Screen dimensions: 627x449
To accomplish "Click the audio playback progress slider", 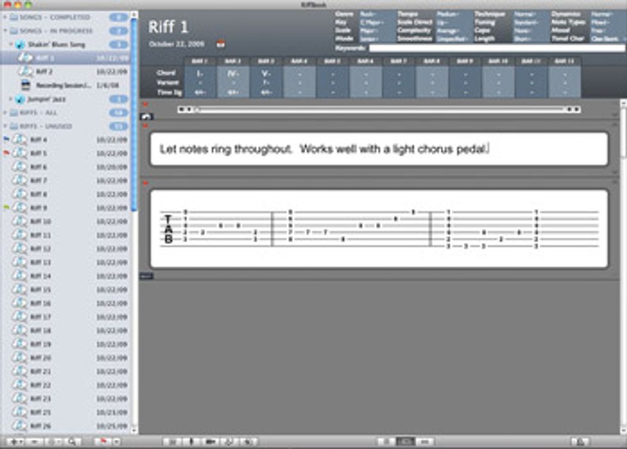I will pos(379,109).
